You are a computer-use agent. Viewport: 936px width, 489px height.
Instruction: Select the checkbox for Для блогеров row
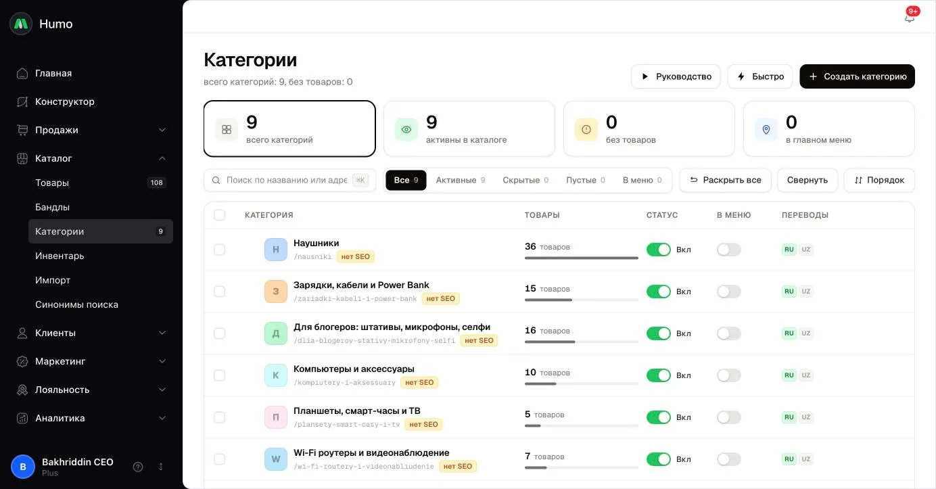click(x=219, y=333)
